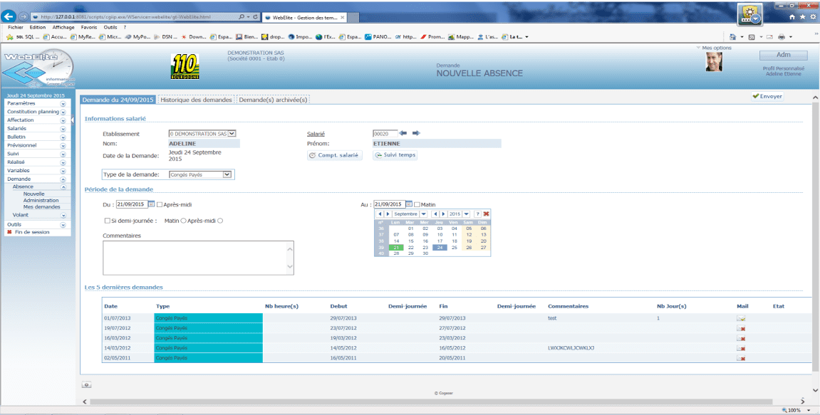Click the mail icon for the 01/07/2013 request

pyautogui.click(x=740, y=317)
